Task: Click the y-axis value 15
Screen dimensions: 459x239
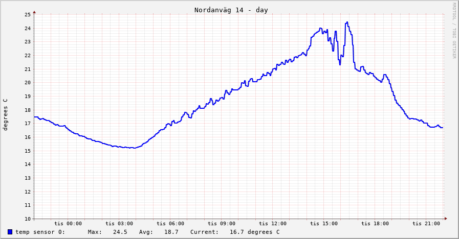Action: [x=28, y=151]
